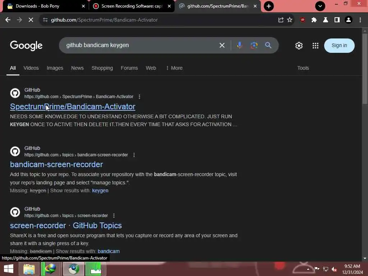Image resolution: width=368 pixels, height=276 pixels.
Task: Open Google quick settings gear
Action: pos(299,46)
